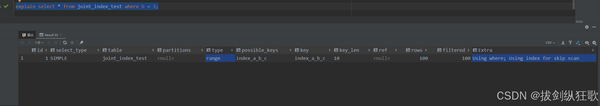This screenshot has width=600, height=106.
Task: Expand the page size dropdown
Action: pos(39,43)
